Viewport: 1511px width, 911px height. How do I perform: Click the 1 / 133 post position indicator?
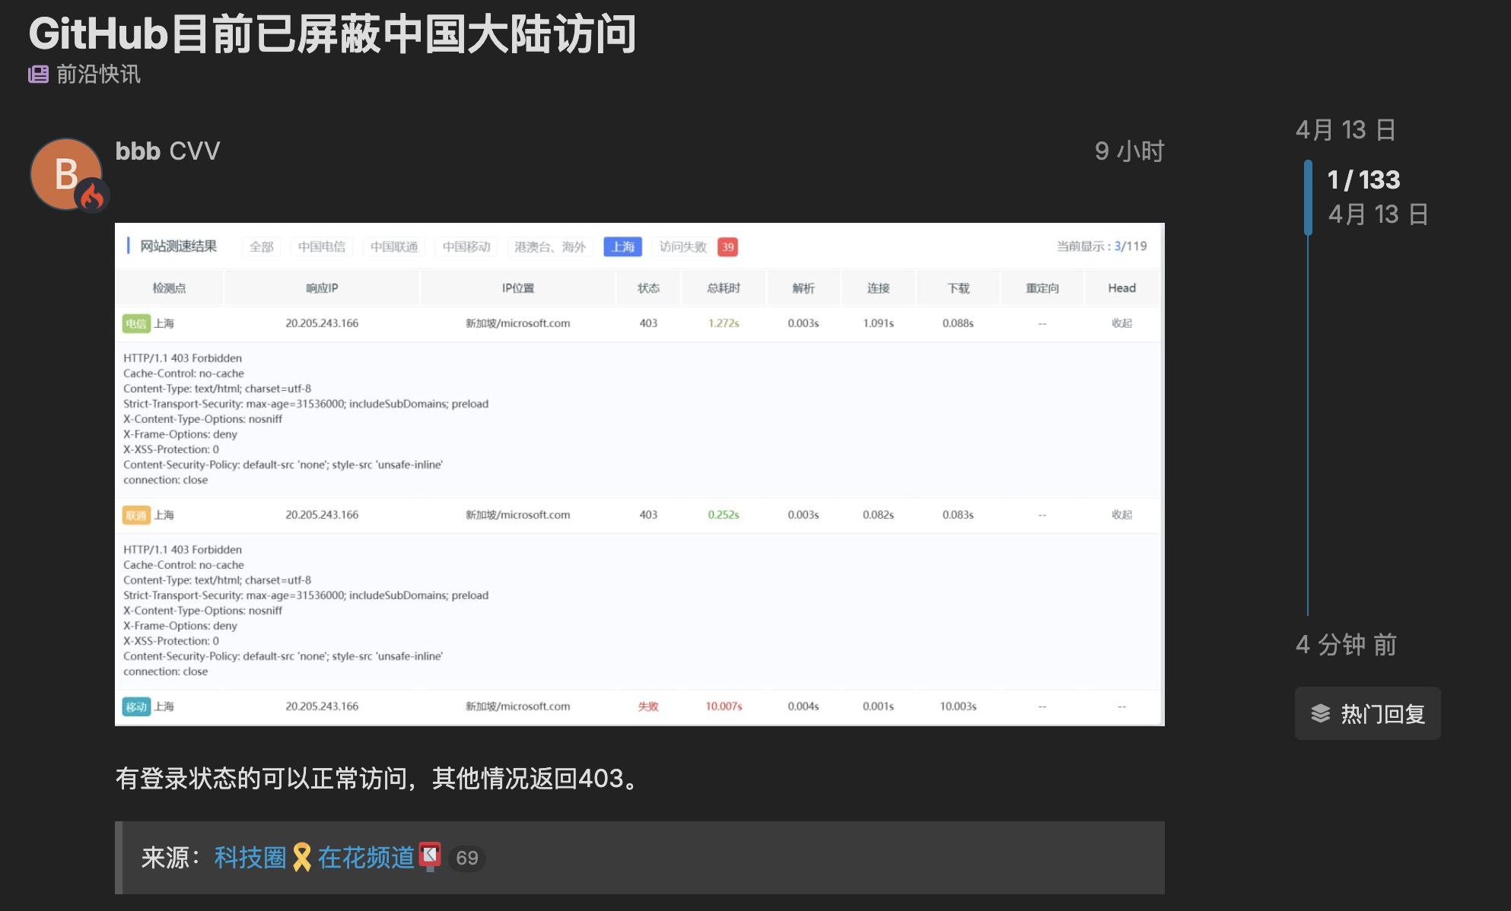pos(1363,180)
